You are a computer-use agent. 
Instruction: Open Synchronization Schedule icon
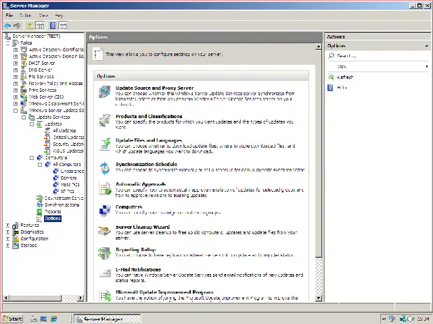pyautogui.click(x=105, y=168)
